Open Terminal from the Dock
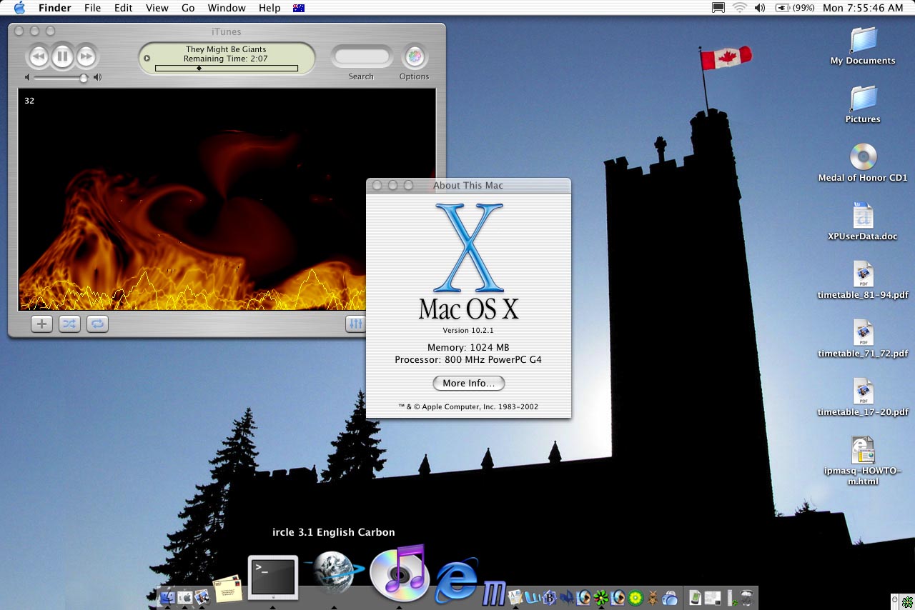The image size is (915, 610). [272, 577]
